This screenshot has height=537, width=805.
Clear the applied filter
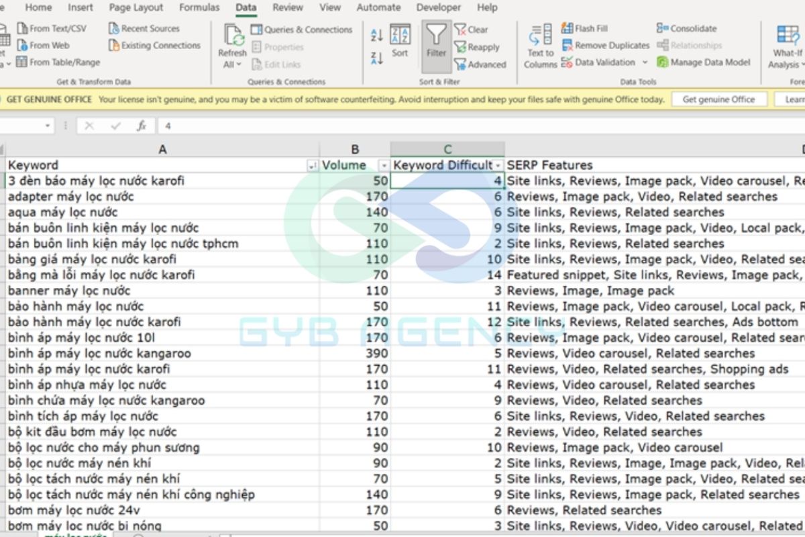pyautogui.click(x=472, y=30)
